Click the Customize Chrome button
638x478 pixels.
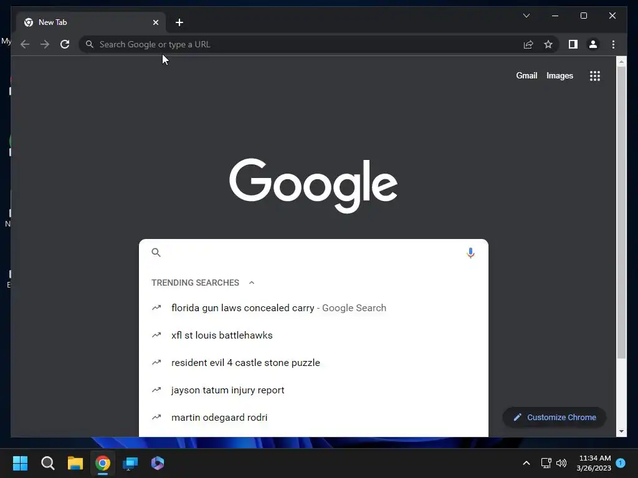[555, 418]
